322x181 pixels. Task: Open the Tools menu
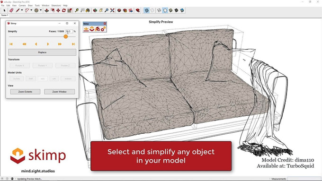pyautogui.click(x=37, y=6)
